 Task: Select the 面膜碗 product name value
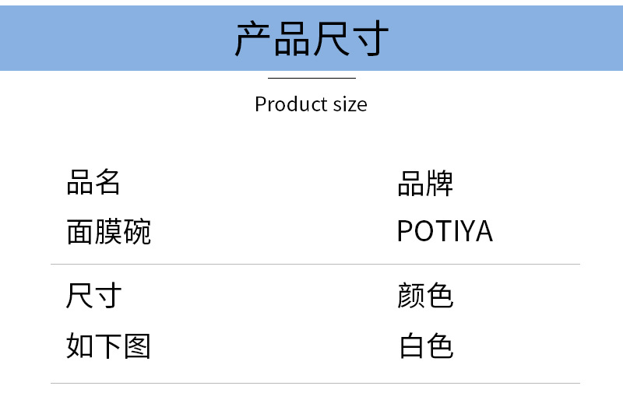[108, 231]
